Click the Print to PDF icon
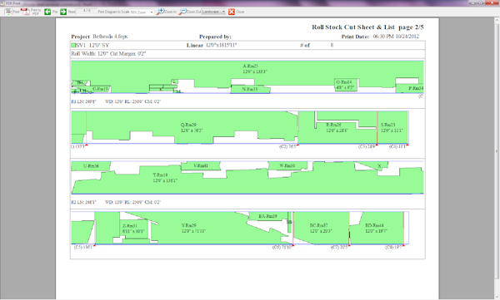The width and height of the screenshot is (500, 300). point(25,12)
